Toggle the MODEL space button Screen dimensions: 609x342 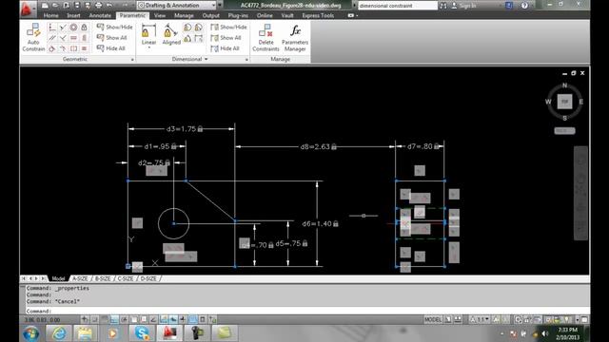point(433,319)
